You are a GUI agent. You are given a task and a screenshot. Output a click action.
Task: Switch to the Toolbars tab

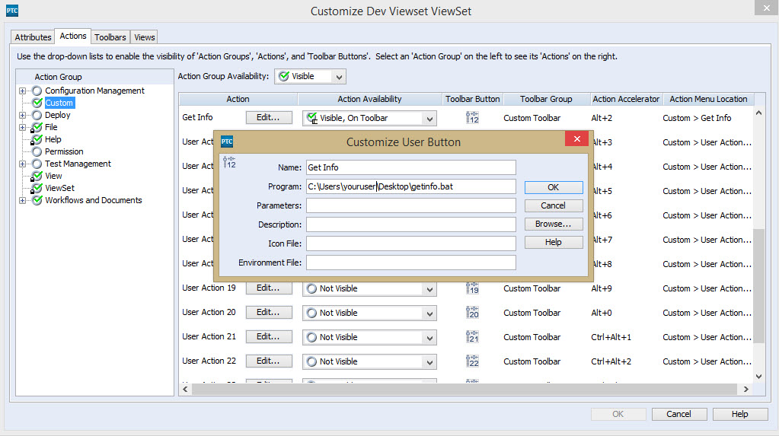(x=110, y=37)
